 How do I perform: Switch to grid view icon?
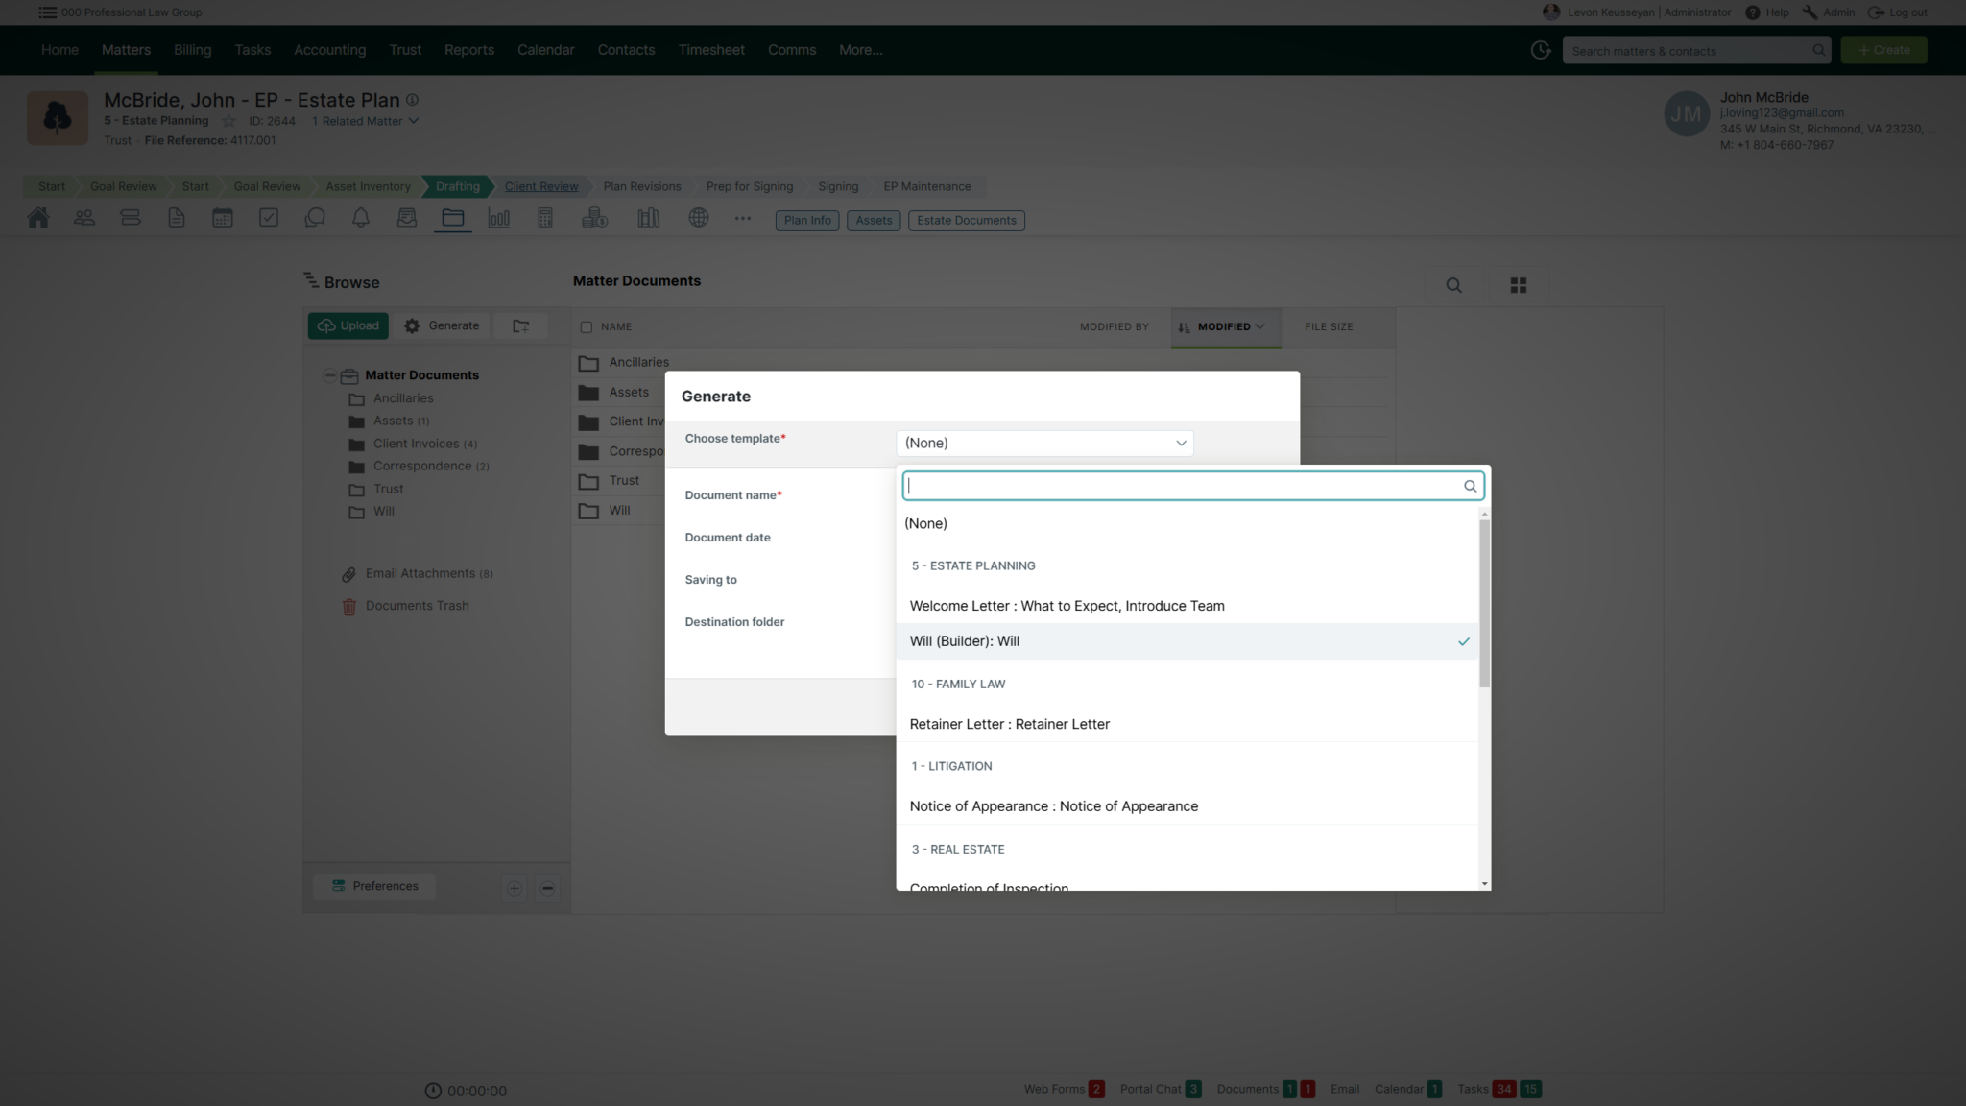[x=1518, y=285]
